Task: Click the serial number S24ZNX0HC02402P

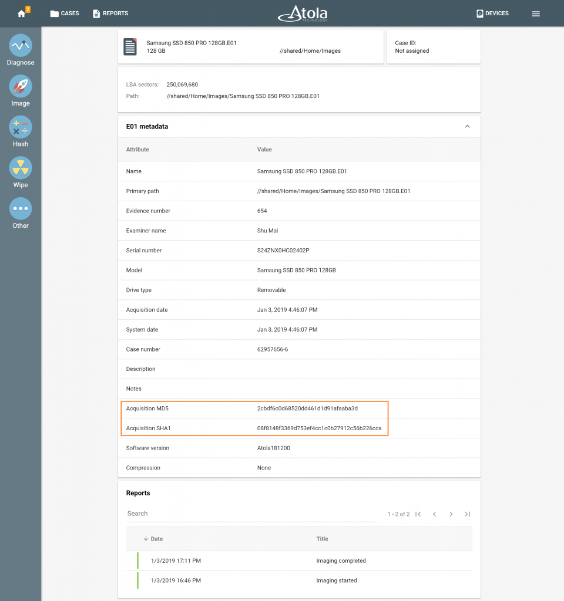Action: click(283, 250)
